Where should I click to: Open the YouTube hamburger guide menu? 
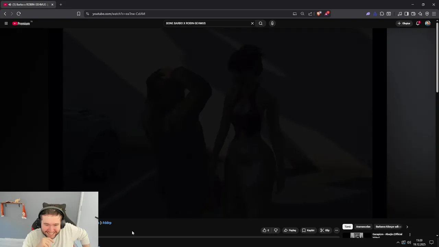click(6, 23)
